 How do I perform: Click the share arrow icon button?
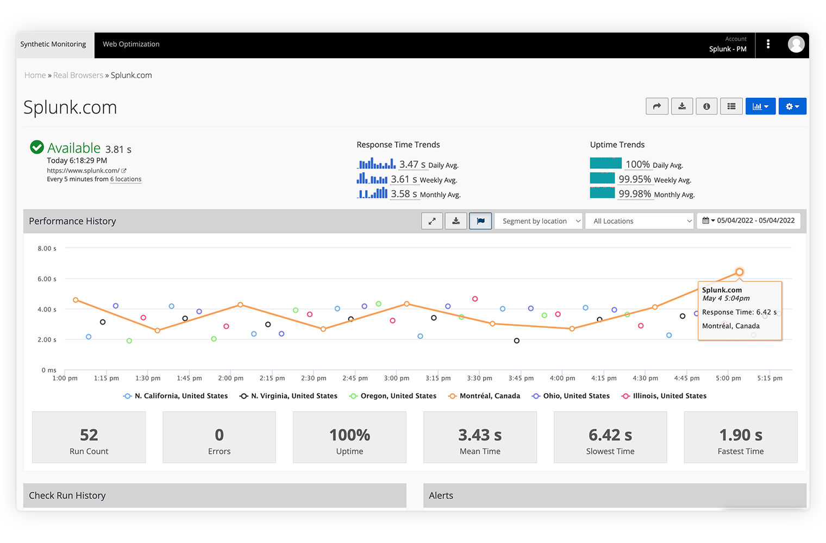657,106
